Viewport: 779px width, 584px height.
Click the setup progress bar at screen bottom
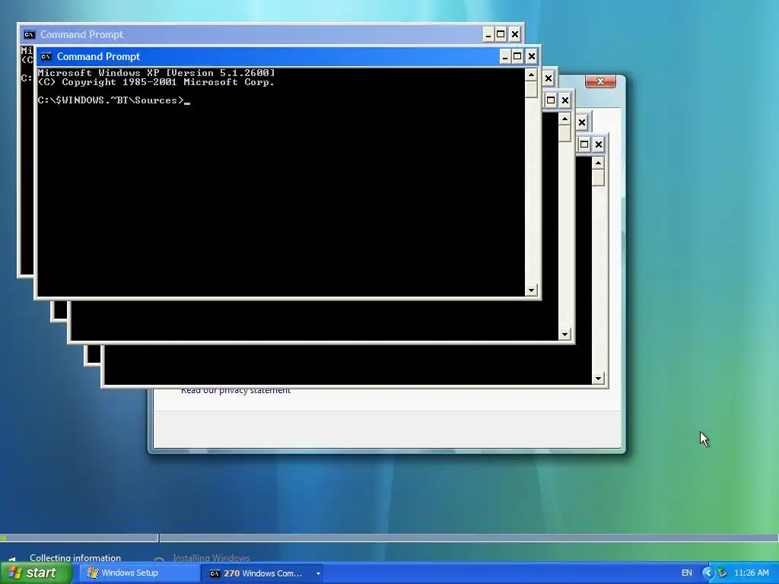(x=389, y=538)
